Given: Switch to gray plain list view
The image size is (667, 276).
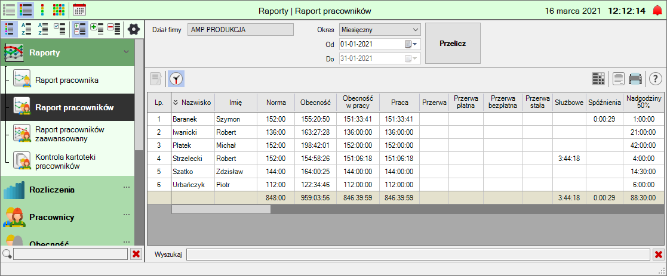Looking at the screenshot, I should pyautogui.click(x=9, y=10).
